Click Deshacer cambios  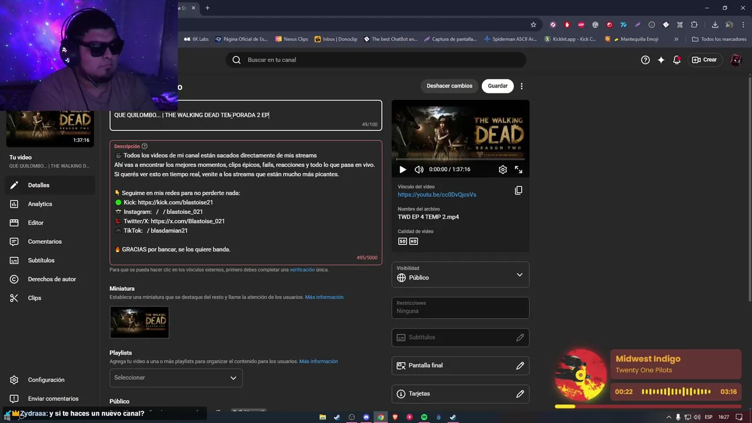click(x=449, y=86)
